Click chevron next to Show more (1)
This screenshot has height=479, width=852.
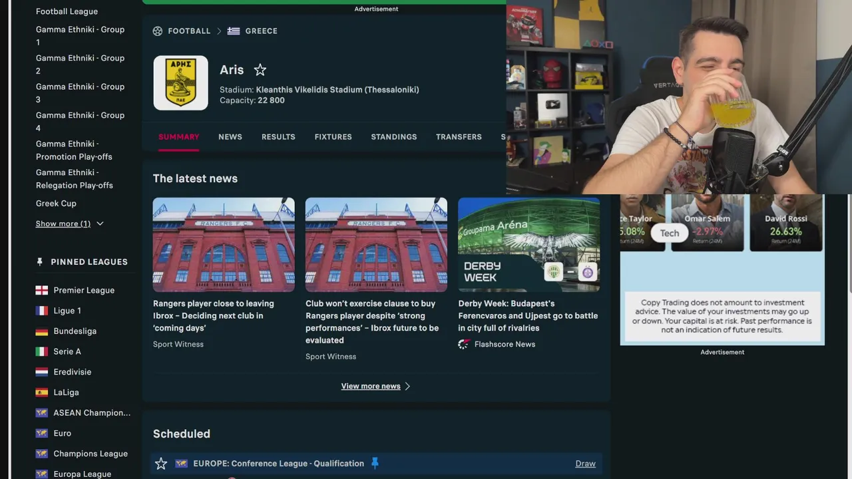pos(100,224)
